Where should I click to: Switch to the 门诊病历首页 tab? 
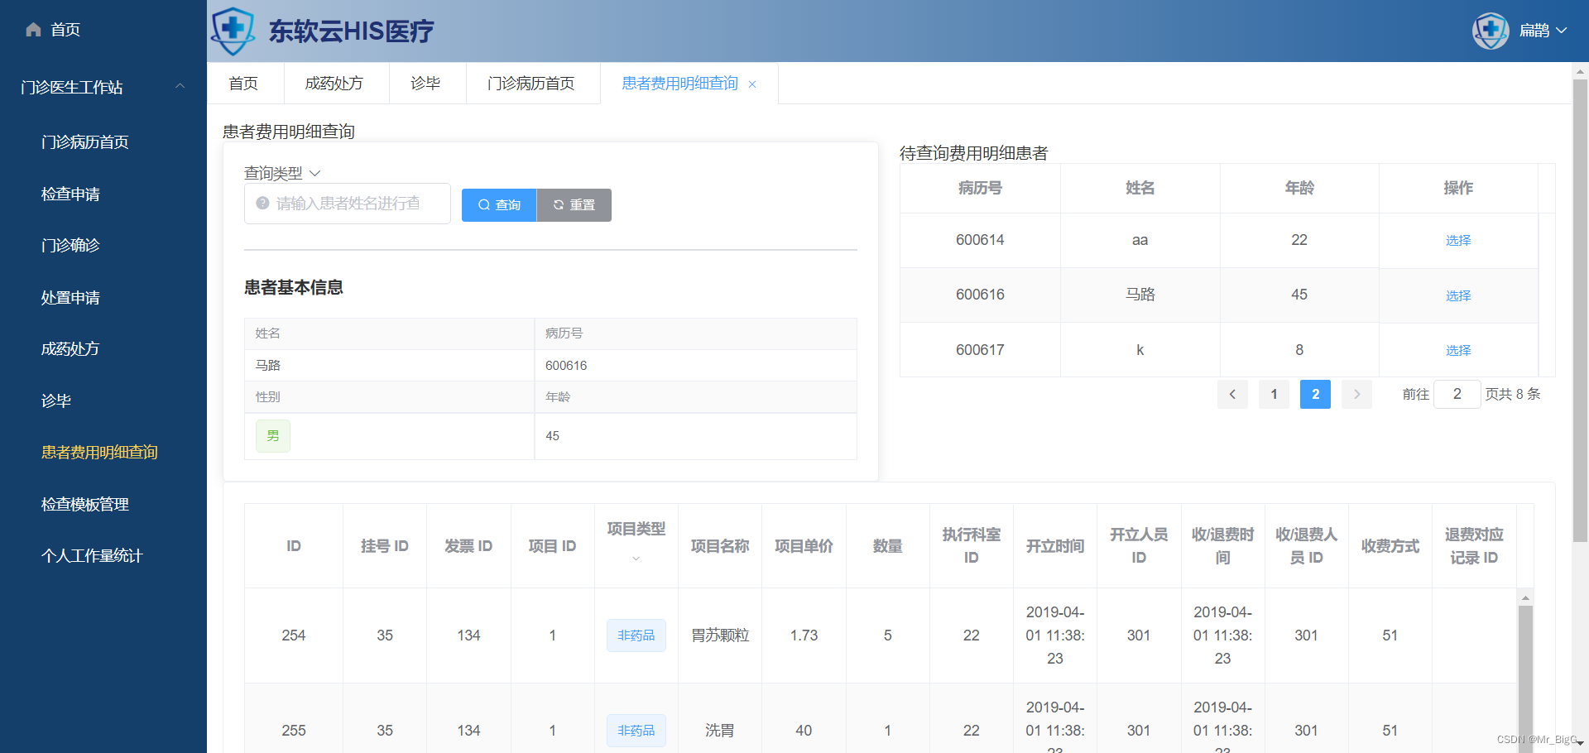tap(531, 84)
